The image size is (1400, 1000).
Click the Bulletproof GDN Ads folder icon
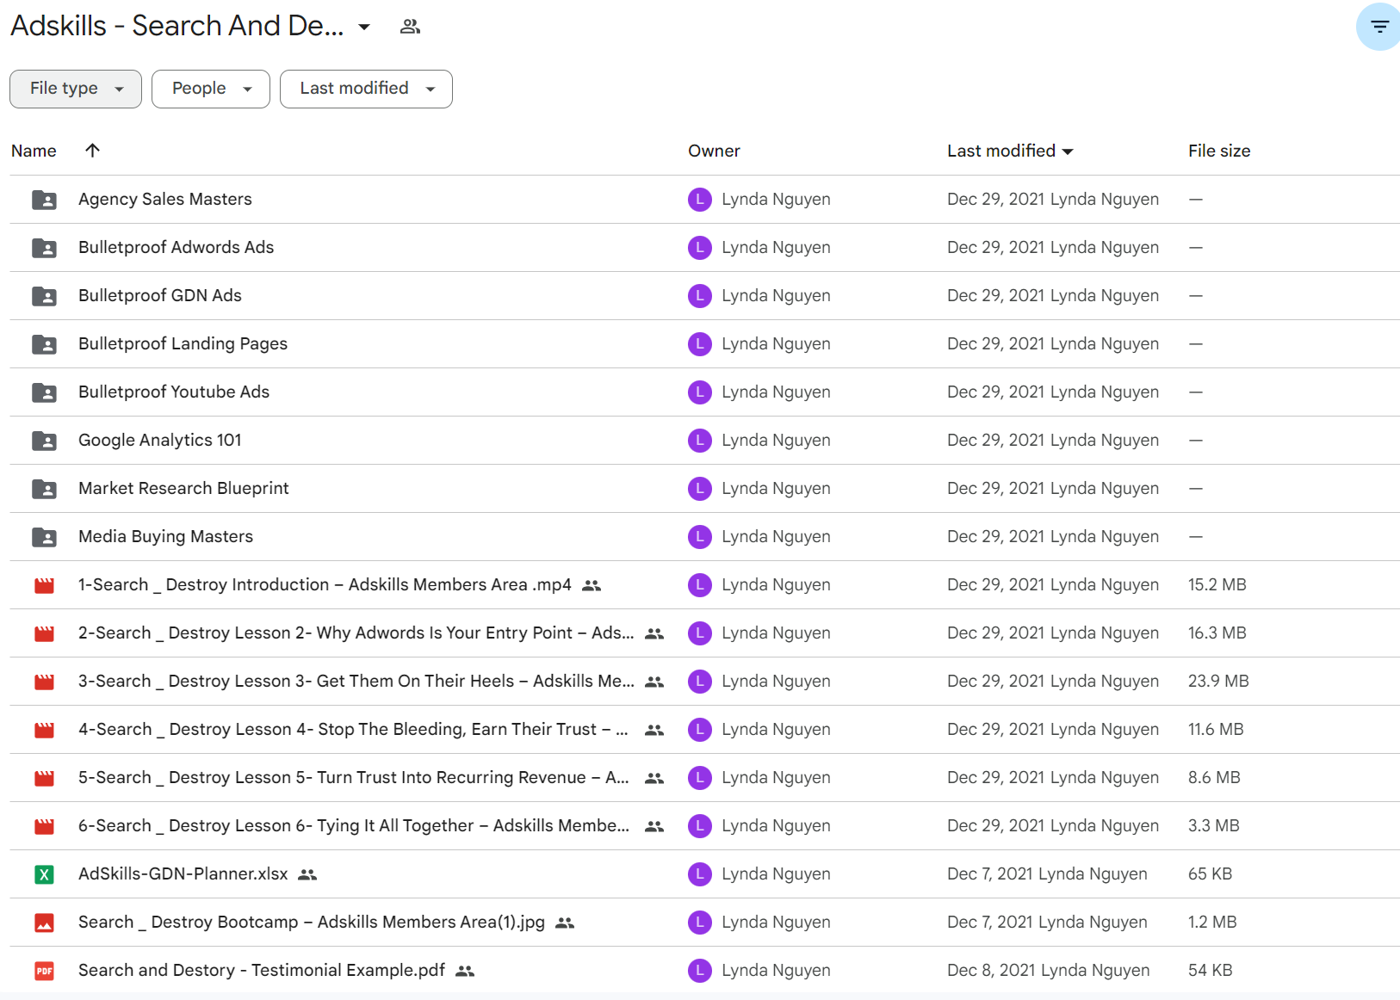pos(44,296)
